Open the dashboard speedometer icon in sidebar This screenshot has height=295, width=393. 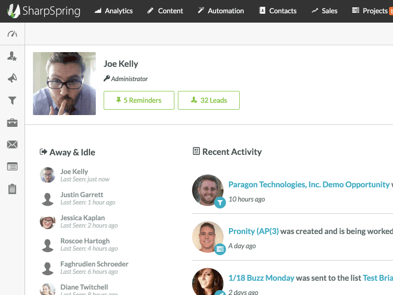point(12,33)
